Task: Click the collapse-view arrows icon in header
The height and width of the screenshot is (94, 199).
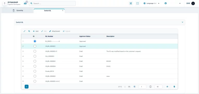Action: 131,3
